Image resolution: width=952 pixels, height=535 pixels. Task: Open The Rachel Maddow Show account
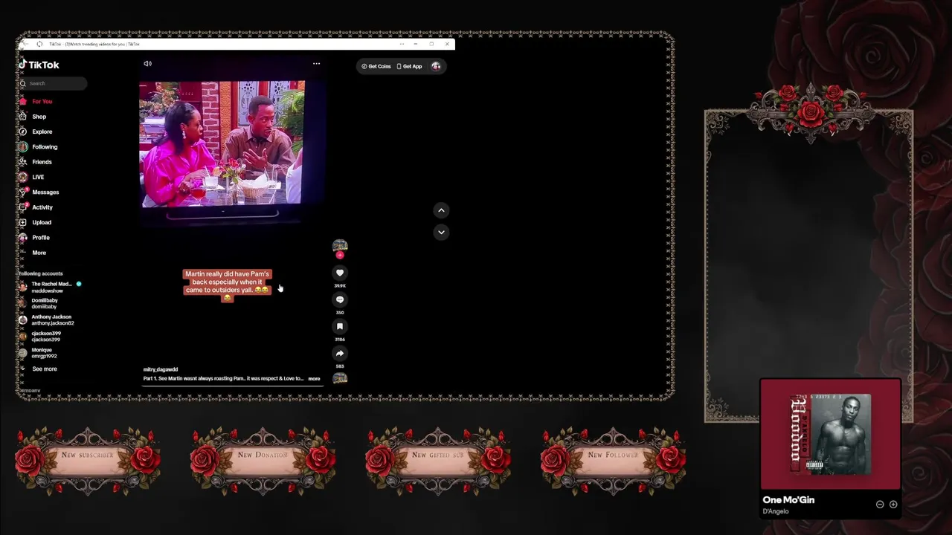click(x=51, y=287)
